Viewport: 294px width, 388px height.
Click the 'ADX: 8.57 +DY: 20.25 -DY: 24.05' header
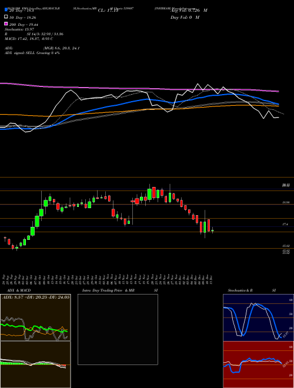[36, 297]
